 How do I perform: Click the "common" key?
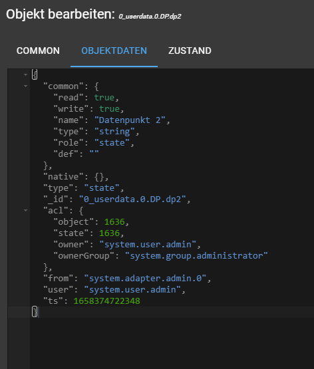point(63,86)
